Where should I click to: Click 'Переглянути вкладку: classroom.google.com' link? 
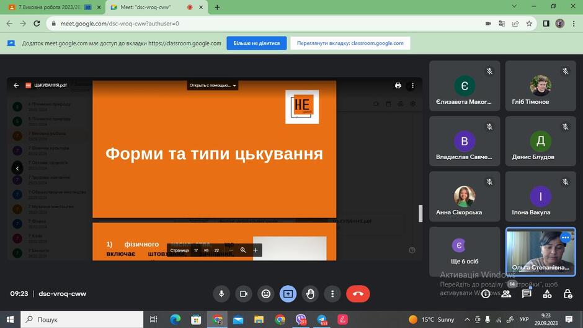350,43
